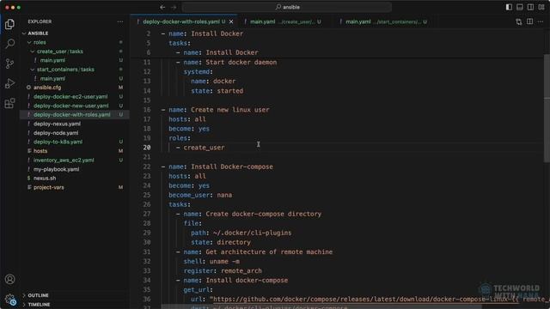Open Customize Layout icon
This screenshot has width=550, height=309.
point(541,7)
